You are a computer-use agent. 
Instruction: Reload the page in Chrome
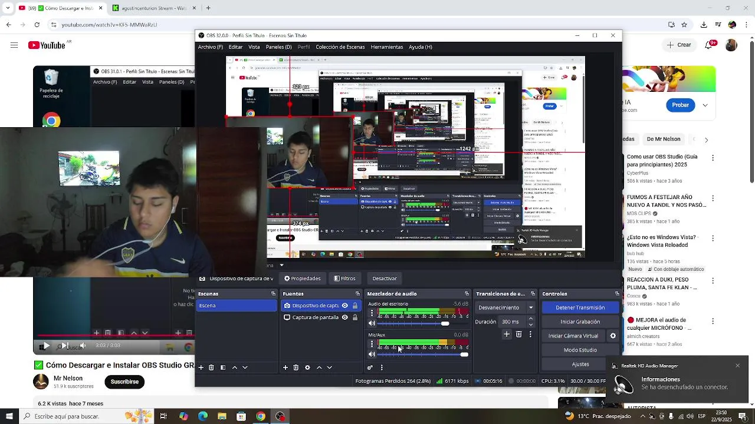pos(37,25)
